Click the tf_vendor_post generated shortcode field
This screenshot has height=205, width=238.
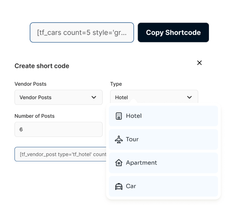(60, 154)
